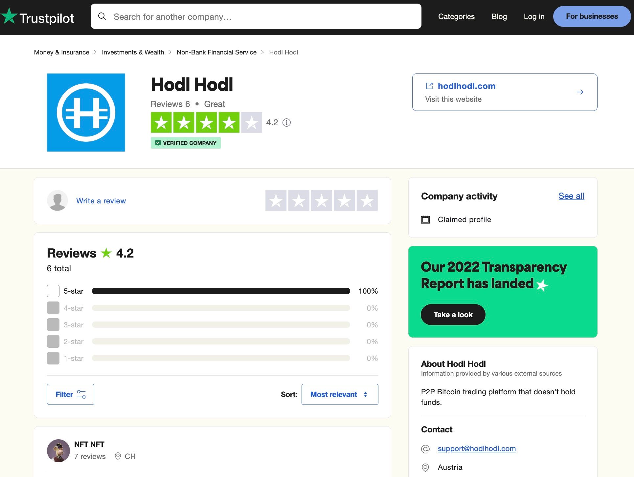Click the review star rating input field
The image size is (634, 477).
(x=322, y=200)
